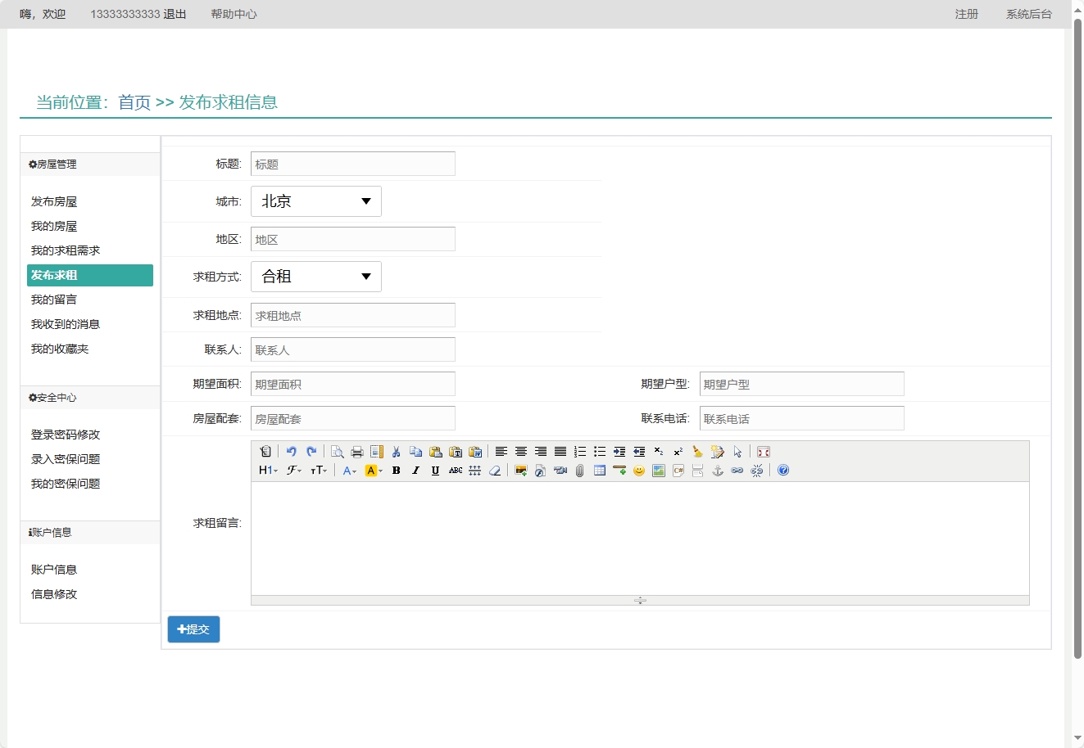This screenshot has width=1084, height=748.
Task: Apply strikethrough formatting via ABC icon
Action: [x=455, y=470]
